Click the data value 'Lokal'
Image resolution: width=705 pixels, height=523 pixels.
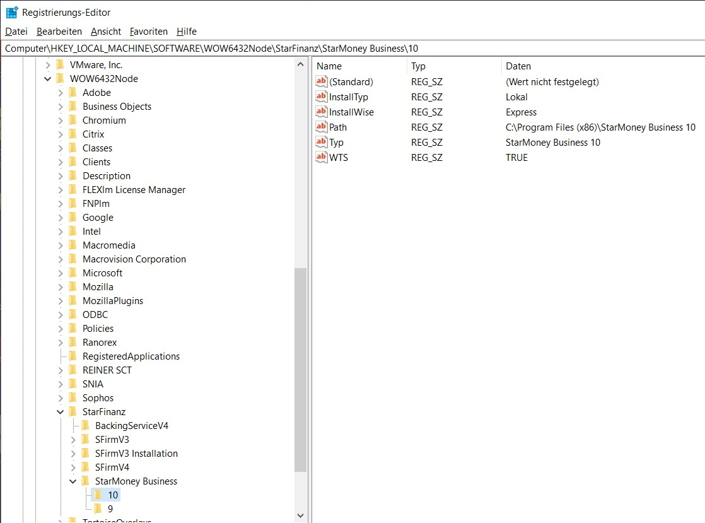pyautogui.click(x=516, y=97)
